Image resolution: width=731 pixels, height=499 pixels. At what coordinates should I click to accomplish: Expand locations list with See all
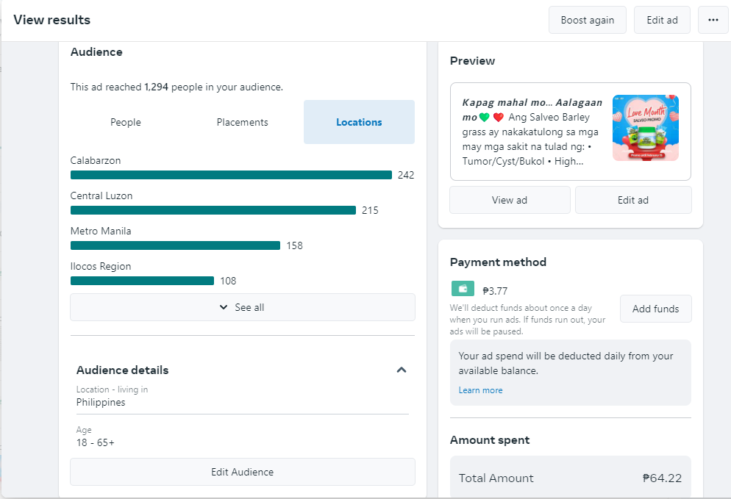tap(243, 307)
